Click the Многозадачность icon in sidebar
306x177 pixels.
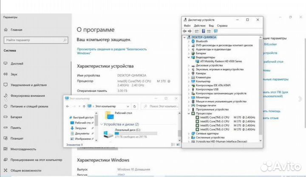(6, 149)
